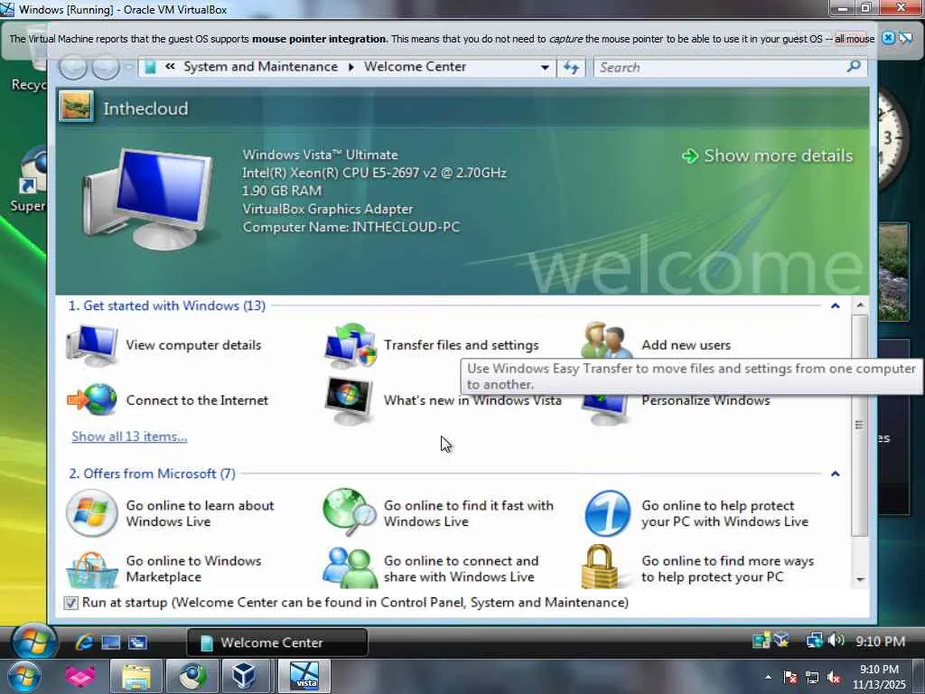Click the VirtualBox Graphics Adapter text
Image resolution: width=925 pixels, height=694 pixels.
tap(327, 209)
